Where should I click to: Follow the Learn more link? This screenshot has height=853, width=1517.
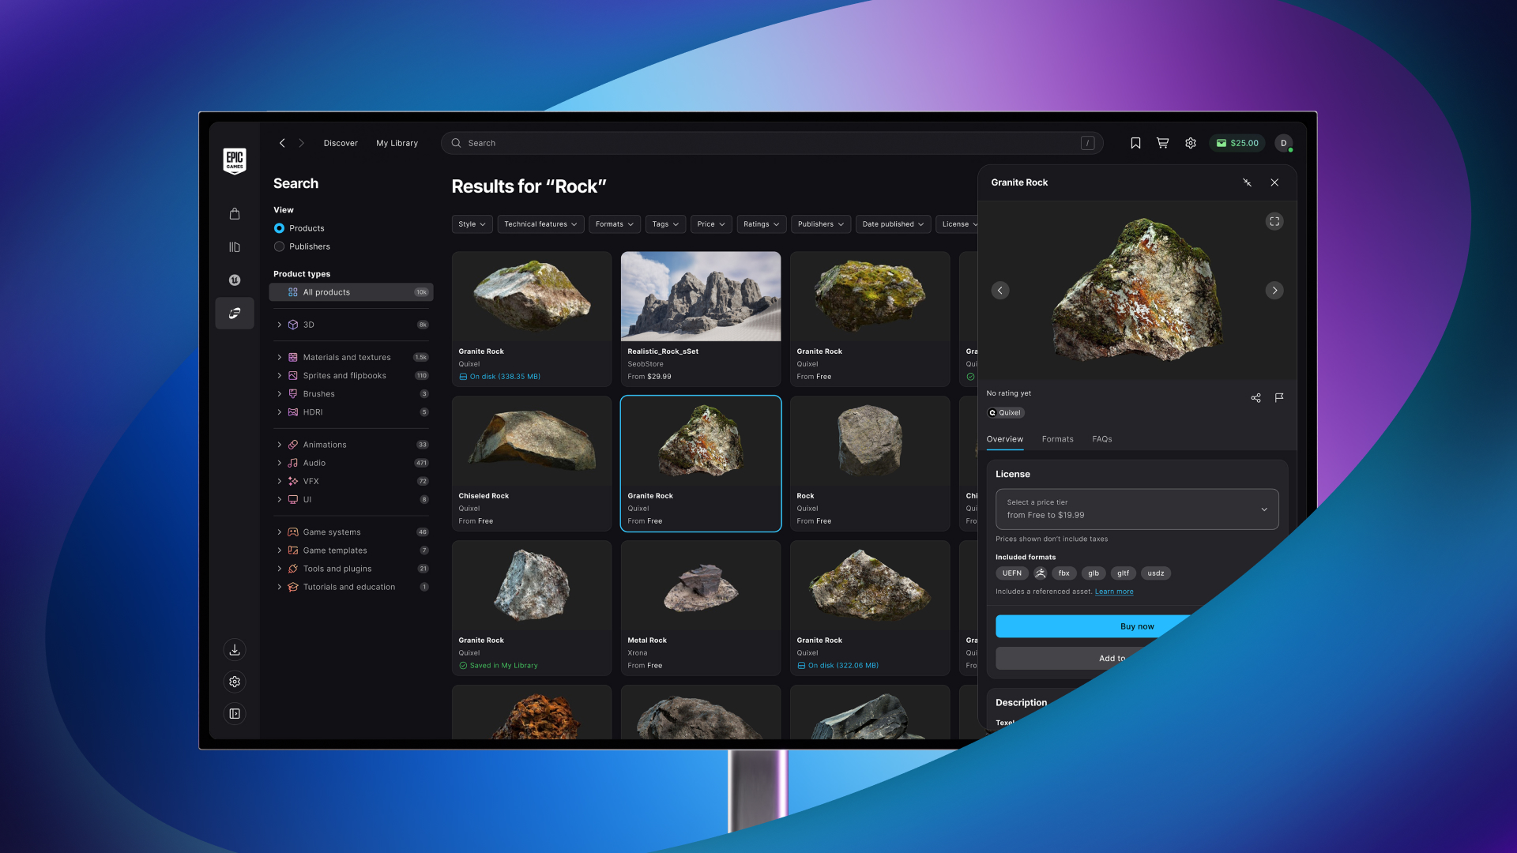1113,592
